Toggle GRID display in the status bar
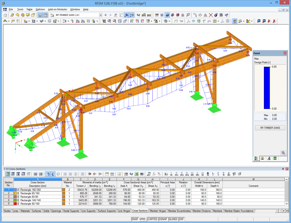The image size is (291, 223). pos(142,219)
